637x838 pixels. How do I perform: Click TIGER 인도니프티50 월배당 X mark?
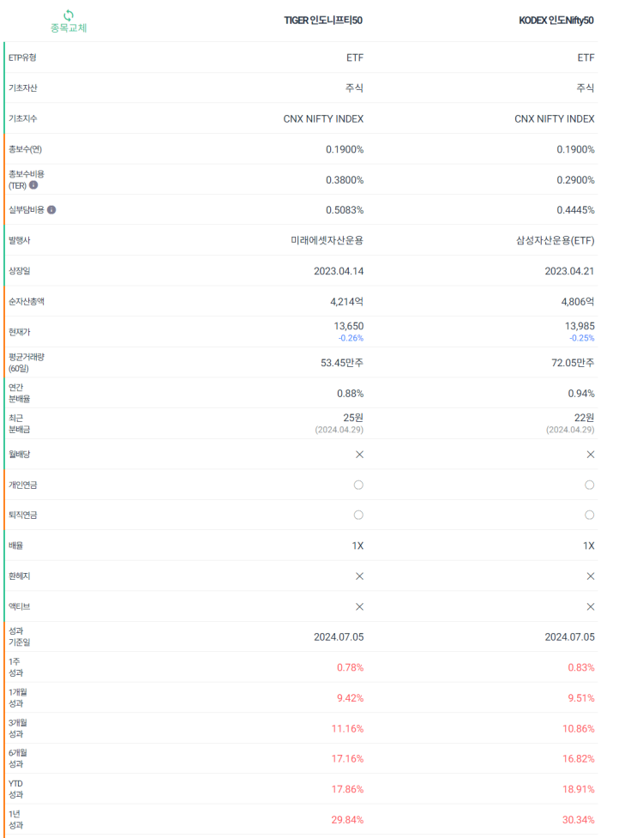pos(359,455)
